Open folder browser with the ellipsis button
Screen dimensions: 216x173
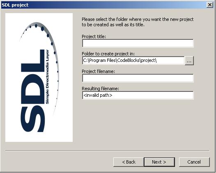189,61
